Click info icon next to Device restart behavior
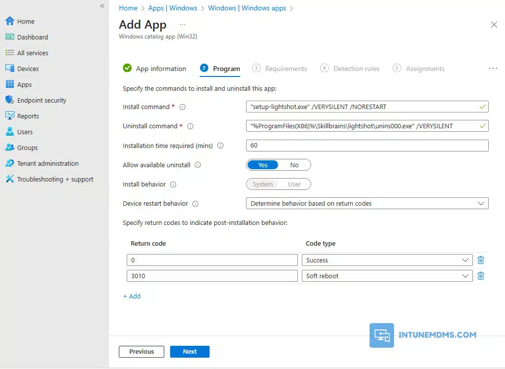The height and width of the screenshot is (369, 505). click(x=195, y=204)
